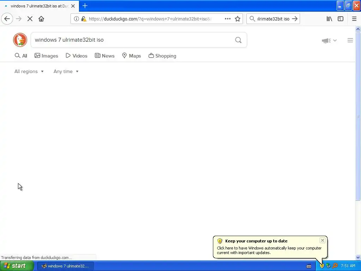Open DuckDuckGo side menu
This screenshot has width=361, height=271.
350,40
